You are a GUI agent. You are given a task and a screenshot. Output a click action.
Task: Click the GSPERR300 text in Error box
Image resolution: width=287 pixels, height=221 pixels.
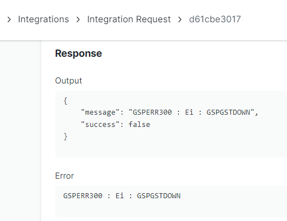(x=83, y=196)
